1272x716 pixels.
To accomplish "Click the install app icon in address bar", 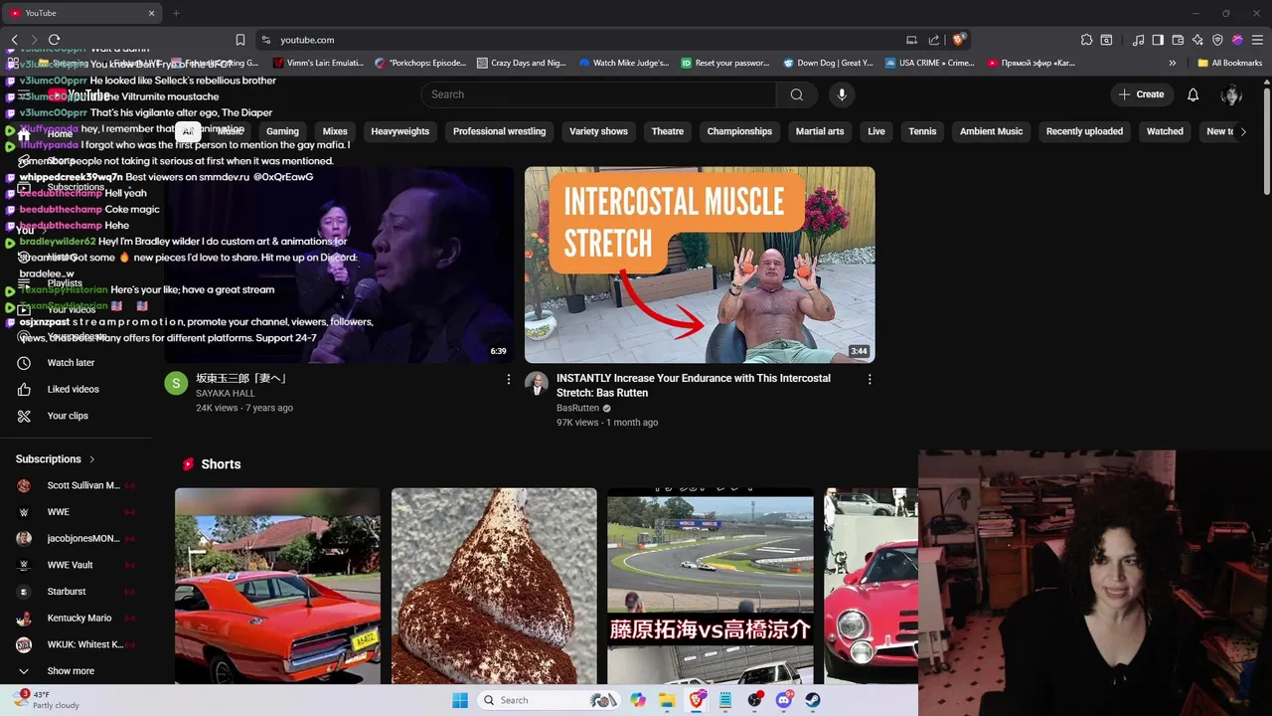I will tap(911, 40).
